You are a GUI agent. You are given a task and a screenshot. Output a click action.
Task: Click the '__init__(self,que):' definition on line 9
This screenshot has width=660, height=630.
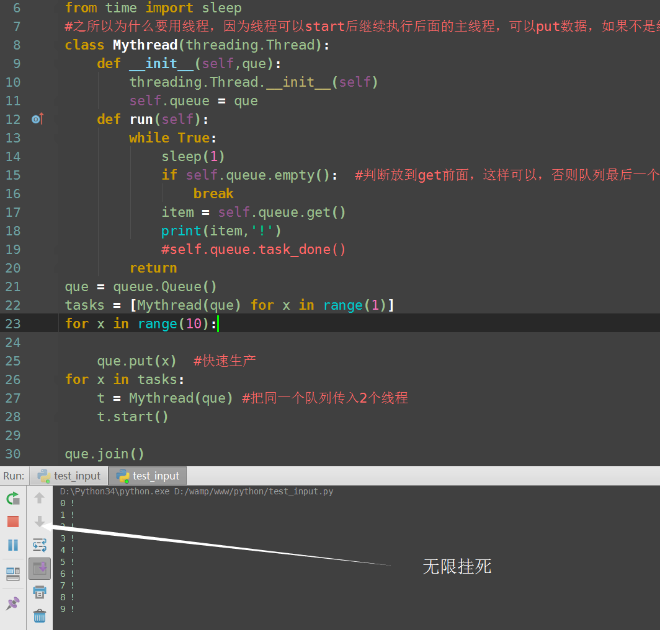coord(205,63)
